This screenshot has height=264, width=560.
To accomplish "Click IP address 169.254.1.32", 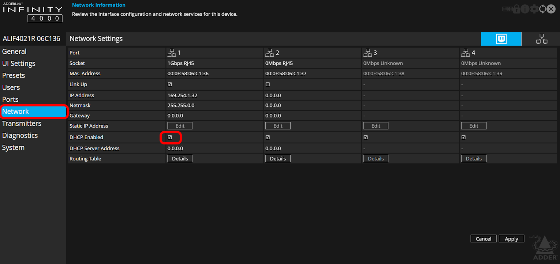I will click(182, 95).
